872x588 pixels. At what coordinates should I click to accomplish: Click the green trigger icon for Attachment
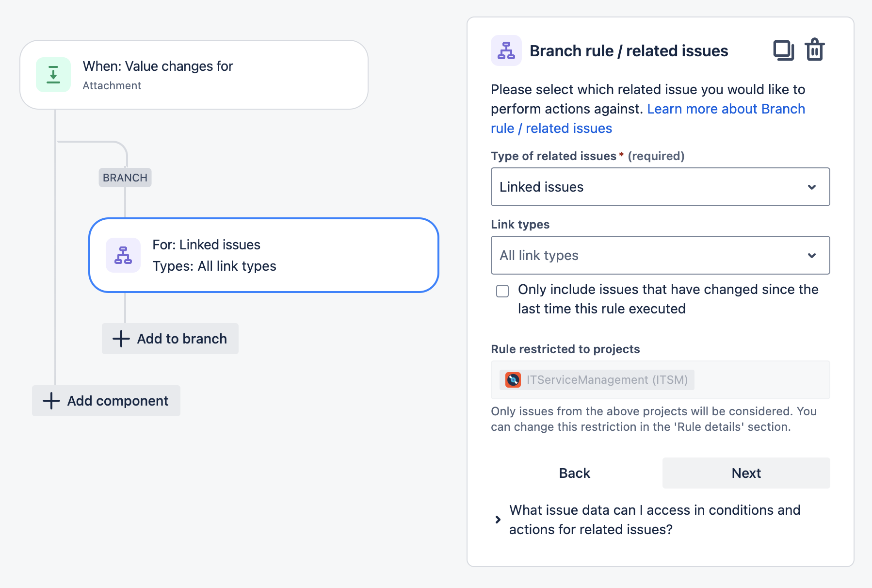[53, 75]
